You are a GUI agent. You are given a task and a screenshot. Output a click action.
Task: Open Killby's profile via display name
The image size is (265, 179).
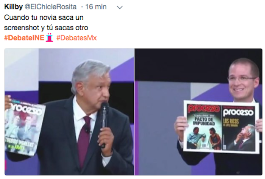coord(13,7)
